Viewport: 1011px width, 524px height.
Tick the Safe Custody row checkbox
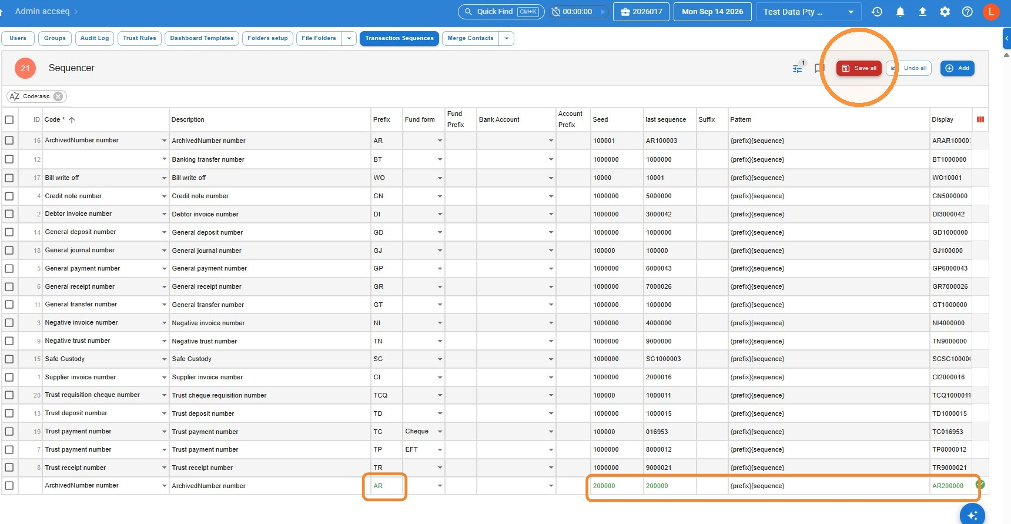[x=9, y=359]
